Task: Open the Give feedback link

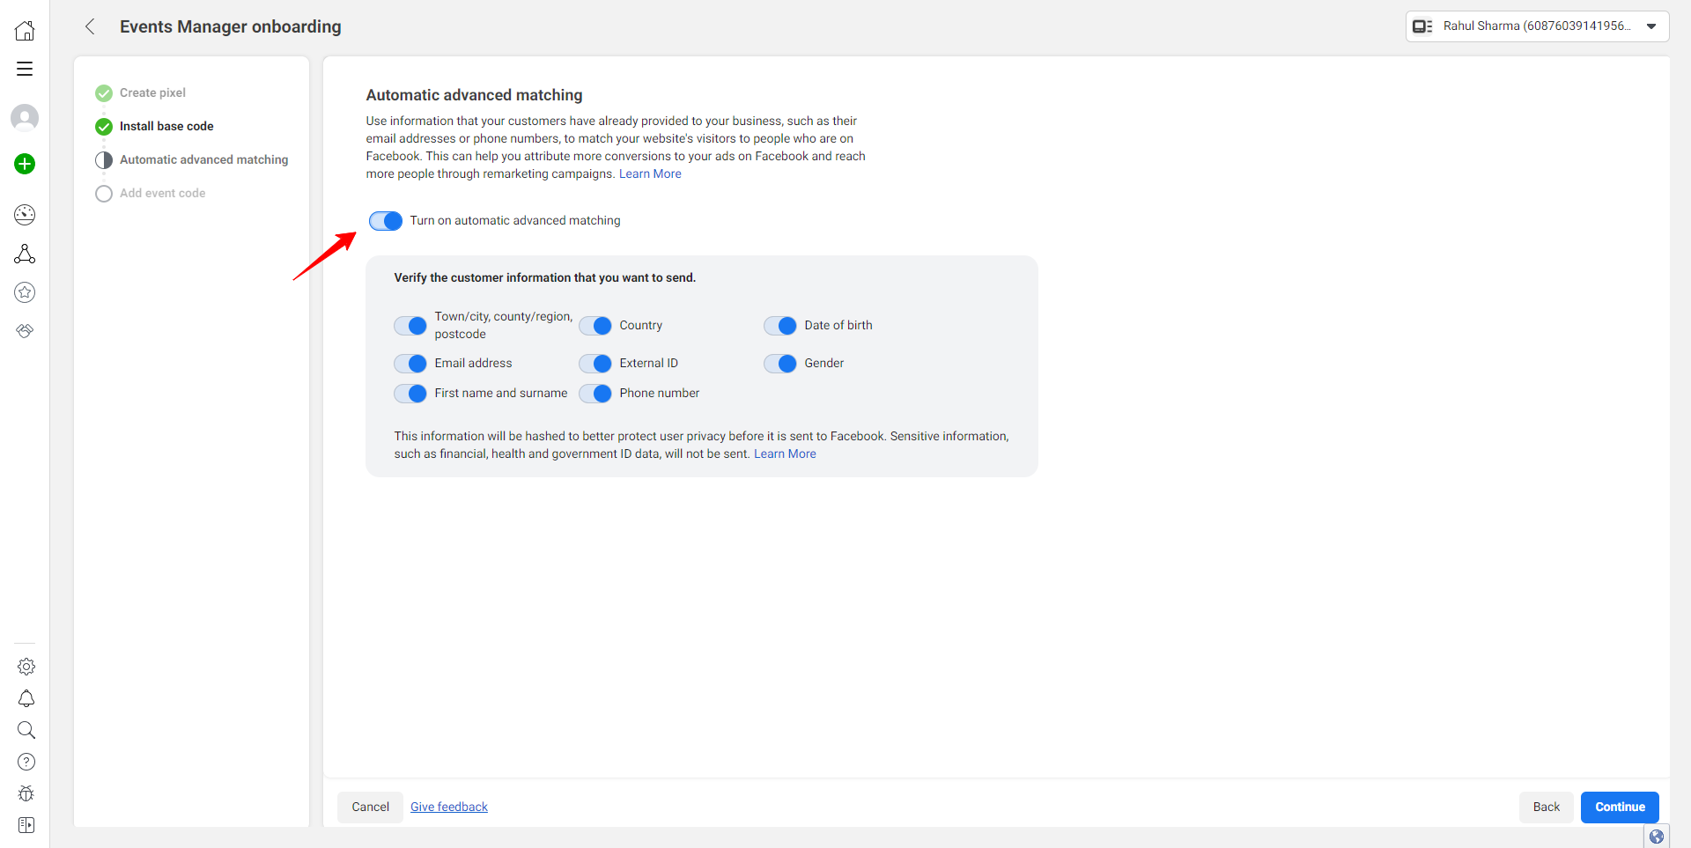Action: [449, 807]
